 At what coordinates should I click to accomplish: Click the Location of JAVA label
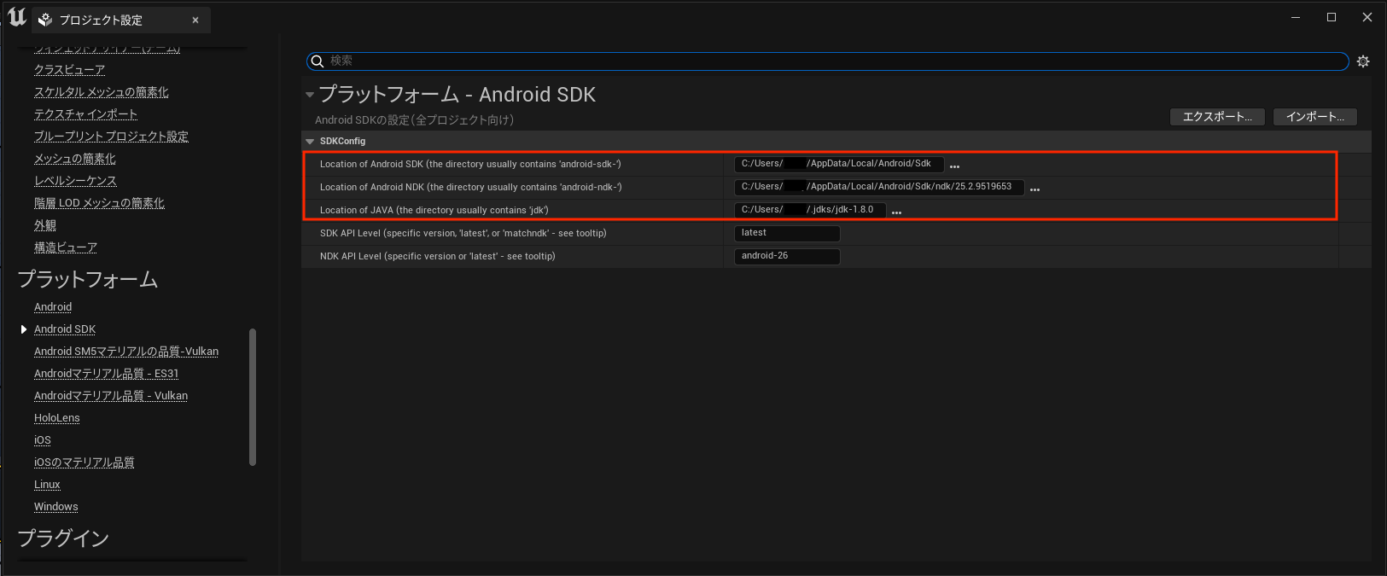pyautogui.click(x=434, y=210)
